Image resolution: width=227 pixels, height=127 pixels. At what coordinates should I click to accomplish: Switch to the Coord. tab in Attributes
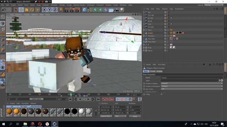(x=153, y=71)
